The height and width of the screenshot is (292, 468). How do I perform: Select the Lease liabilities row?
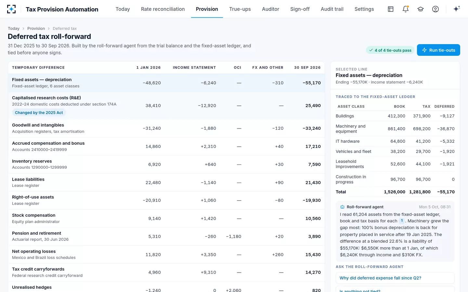166,182
